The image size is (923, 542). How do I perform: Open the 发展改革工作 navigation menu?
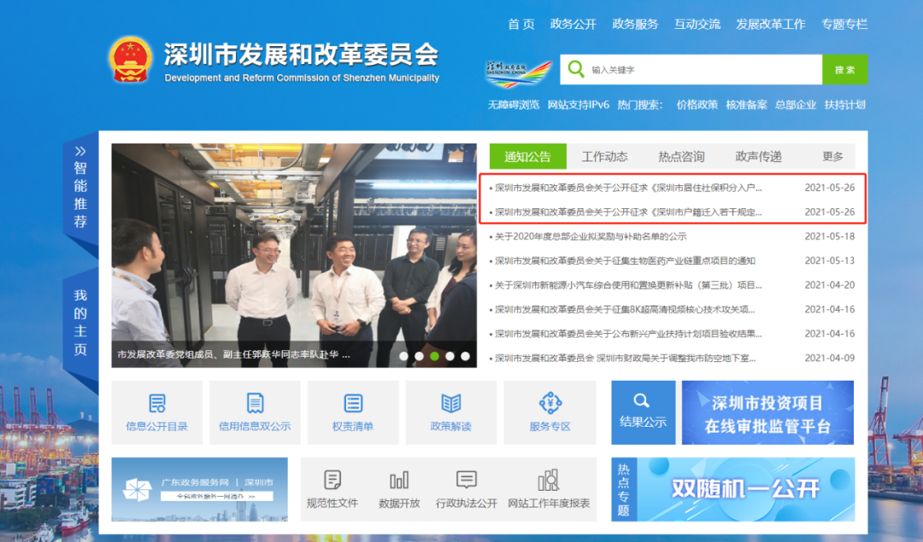[772, 24]
